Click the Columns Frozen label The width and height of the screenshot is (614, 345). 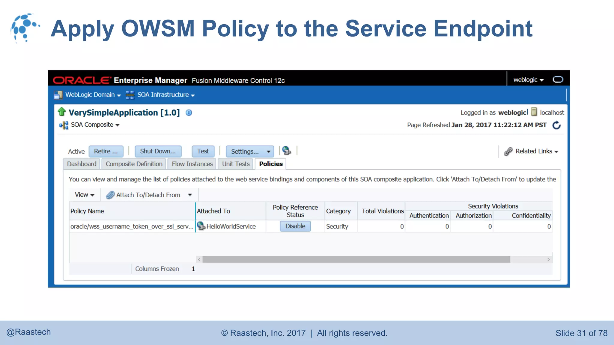pyautogui.click(x=157, y=269)
